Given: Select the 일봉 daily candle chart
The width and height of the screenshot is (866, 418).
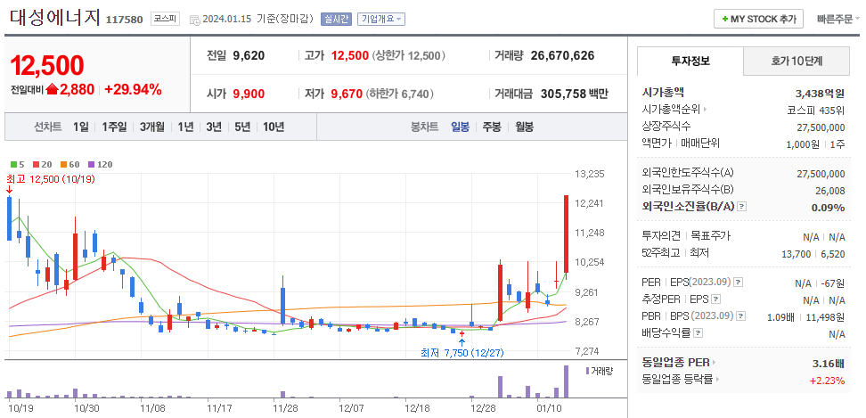Looking at the screenshot, I should [x=460, y=127].
